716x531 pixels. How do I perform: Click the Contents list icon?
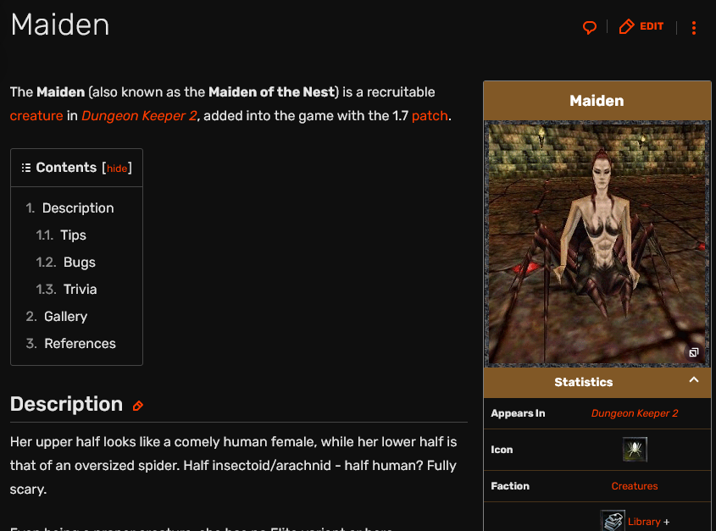pos(26,168)
